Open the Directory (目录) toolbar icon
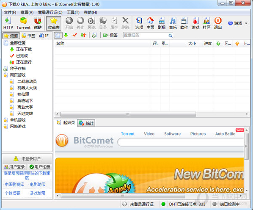 click(x=103, y=23)
